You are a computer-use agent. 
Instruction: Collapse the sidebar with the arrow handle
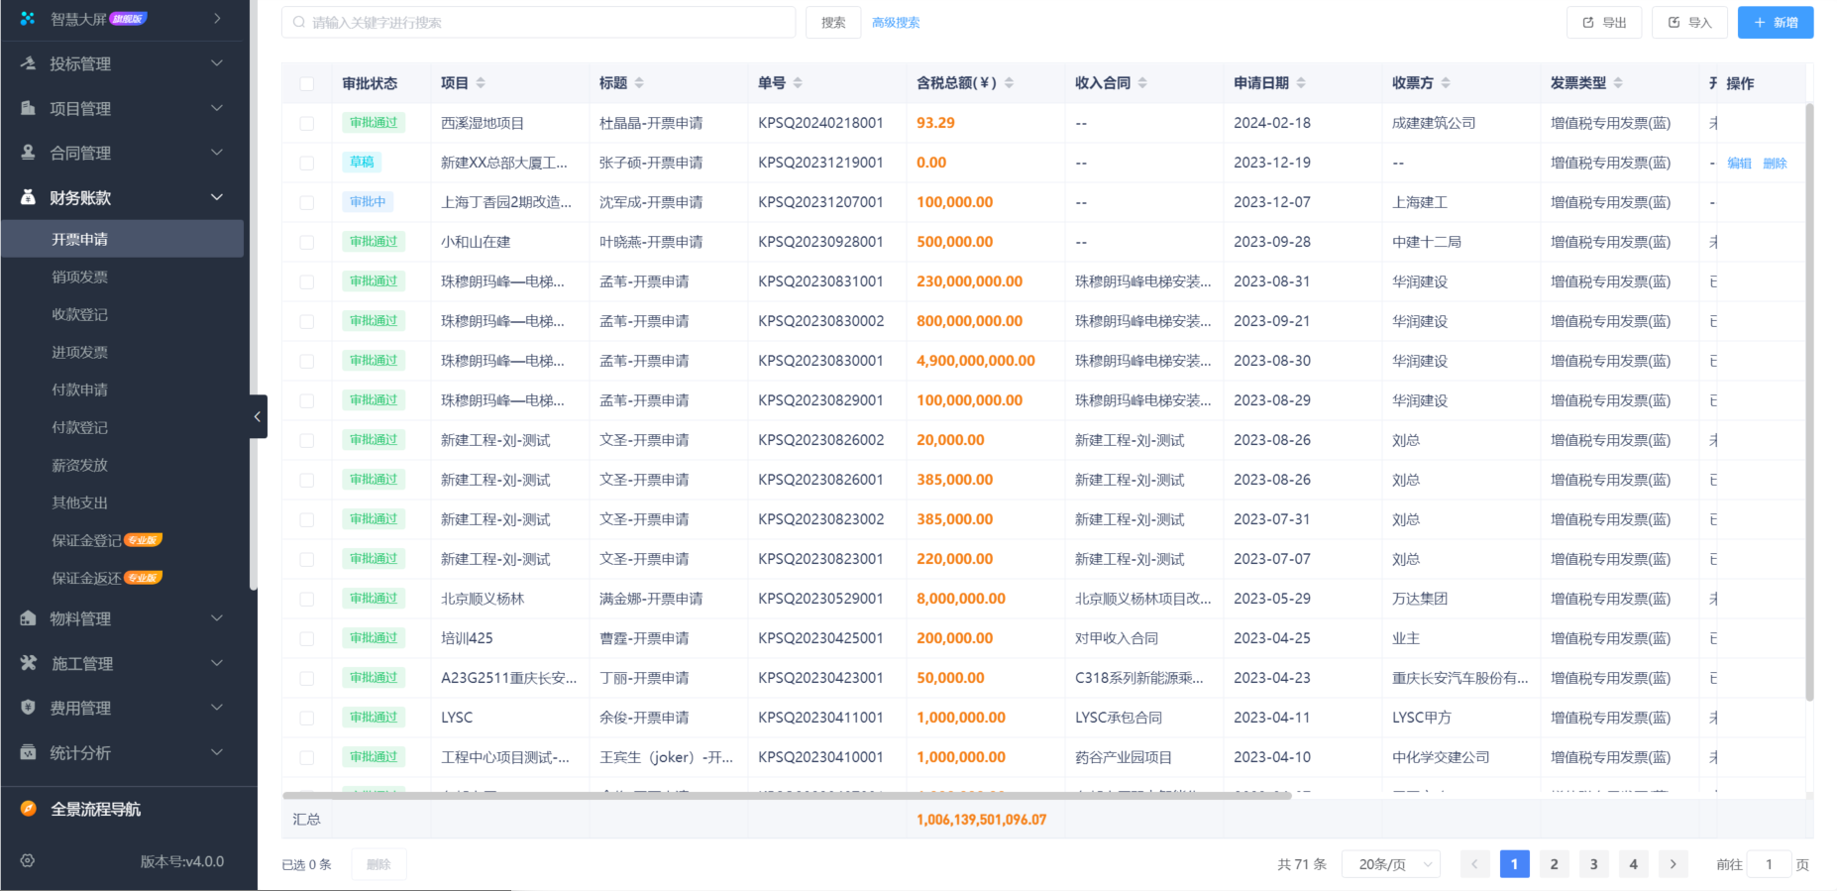pyautogui.click(x=258, y=417)
